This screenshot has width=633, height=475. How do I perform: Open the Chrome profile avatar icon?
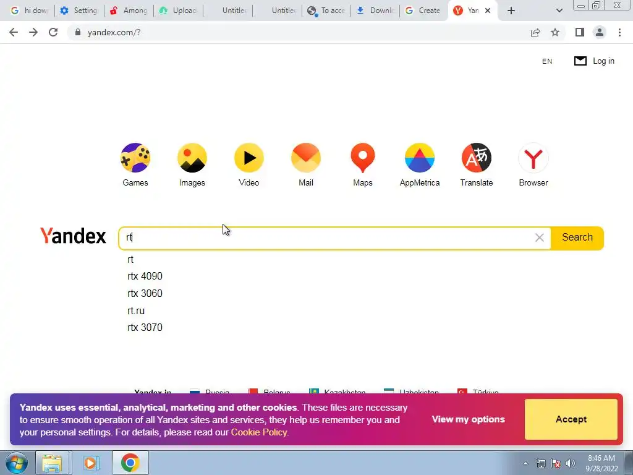coord(600,32)
